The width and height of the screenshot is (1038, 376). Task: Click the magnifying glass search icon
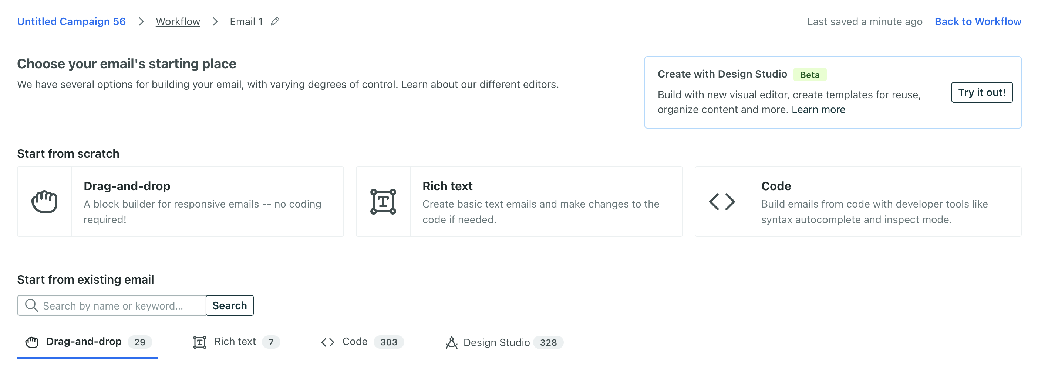coord(31,305)
